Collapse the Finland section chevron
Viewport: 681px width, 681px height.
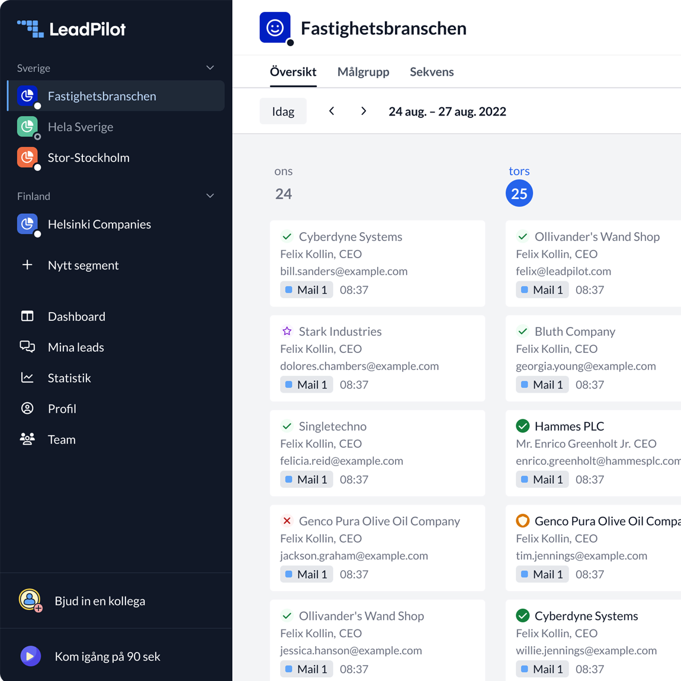(210, 196)
